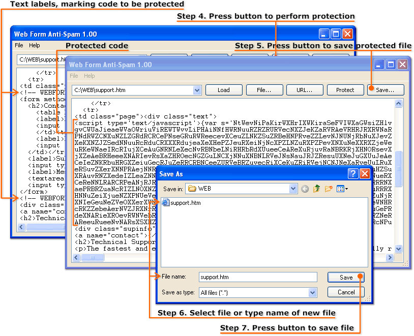The height and width of the screenshot is (336, 414).
Task: Click the front window horizontal scrollbar thumb
Action: point(93,257)
